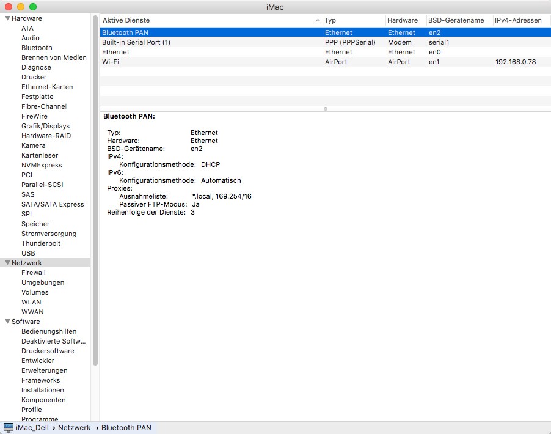Image resolution: width=551 pixels, height=434 pixels.
Task: Collapse the Software section triangle
Action: click(7, 322)
